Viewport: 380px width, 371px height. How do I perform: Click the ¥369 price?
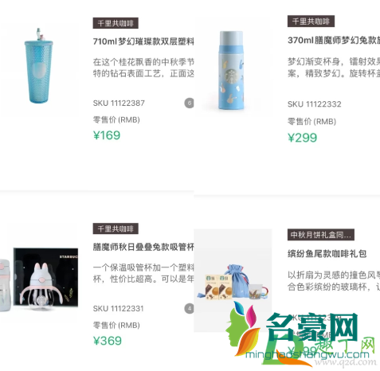point(108,341)
